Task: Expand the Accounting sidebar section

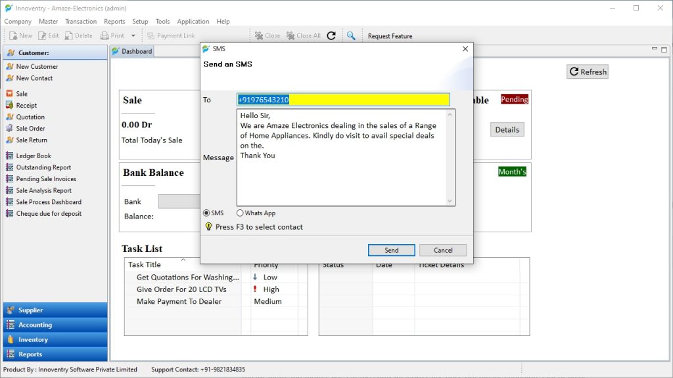Action: coord(55,325)
